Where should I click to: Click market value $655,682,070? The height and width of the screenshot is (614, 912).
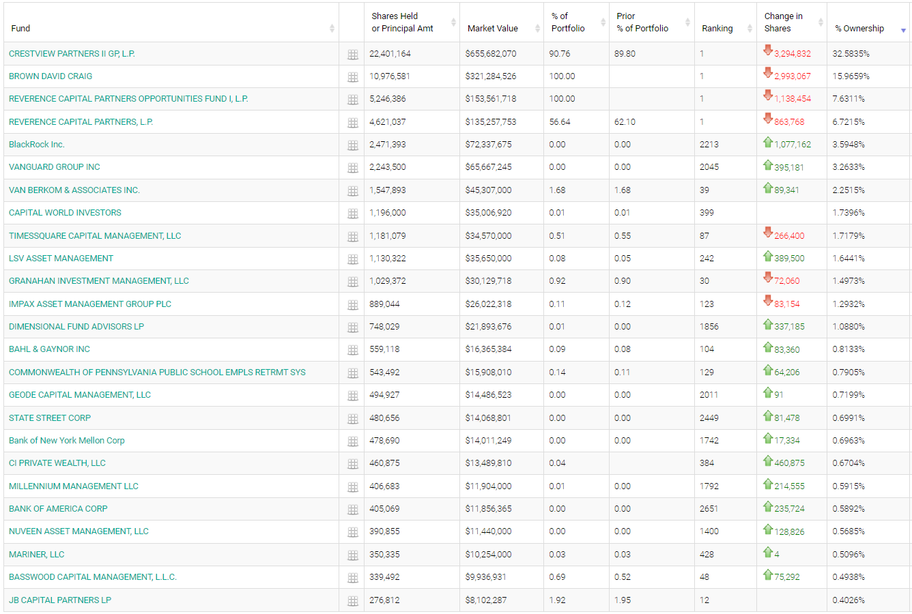point(491,54)
